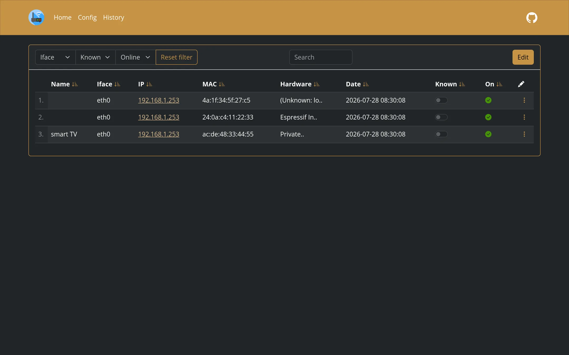Toggle Known switch for smart TV

[x=441, y=134]
